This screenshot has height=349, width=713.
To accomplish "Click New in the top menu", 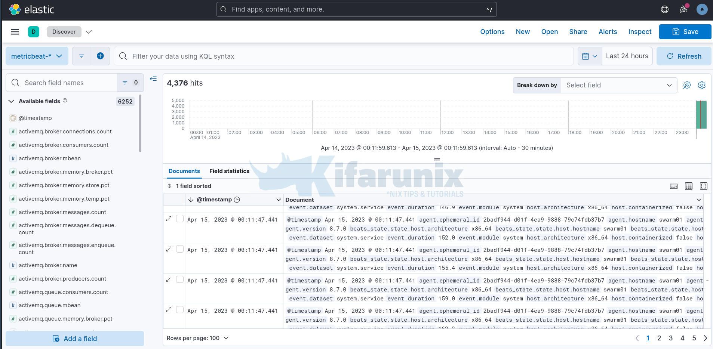I will tap(523, 32).
